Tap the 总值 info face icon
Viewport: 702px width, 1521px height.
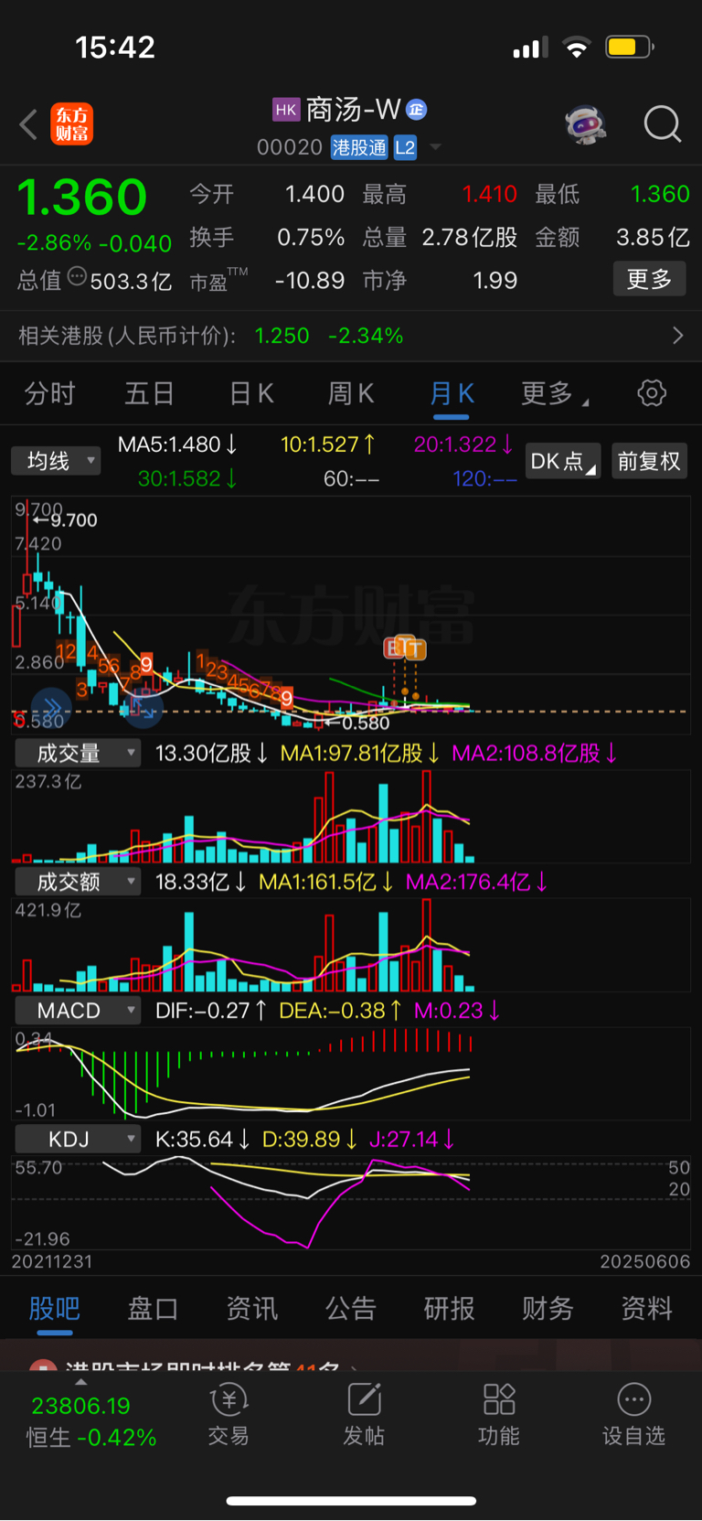(x=77, y=276)
